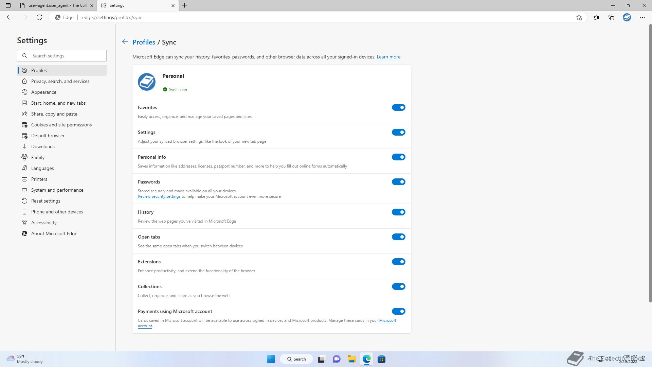Switch to the user-agent.user_agent tab
Image resolution: width=652 pixels, height=367 pixels.
point(56,5)
